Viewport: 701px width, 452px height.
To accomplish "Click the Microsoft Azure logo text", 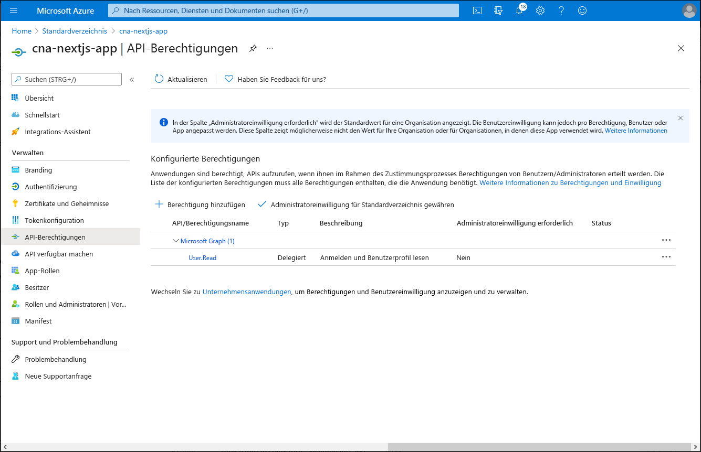I will (66, 10).
